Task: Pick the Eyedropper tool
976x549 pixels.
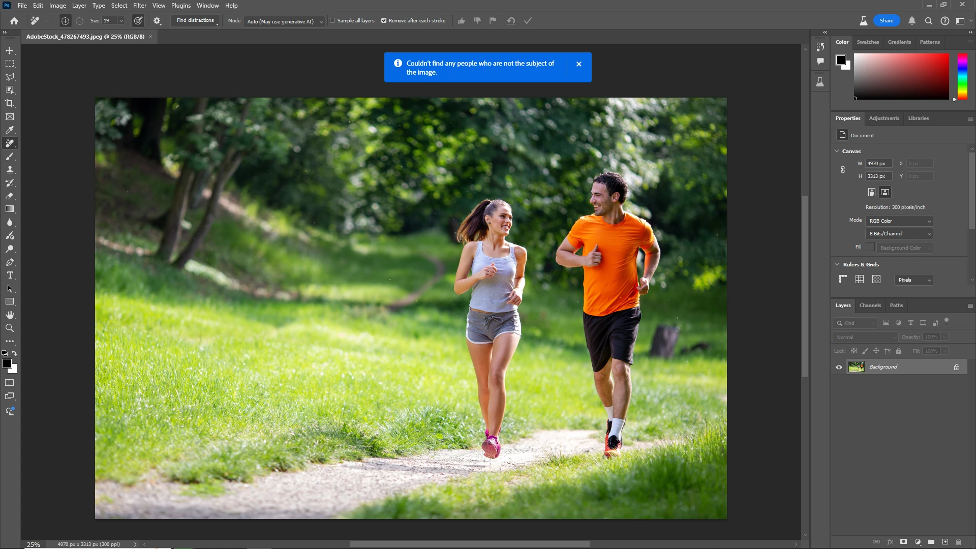Action: tap(10, 130)
